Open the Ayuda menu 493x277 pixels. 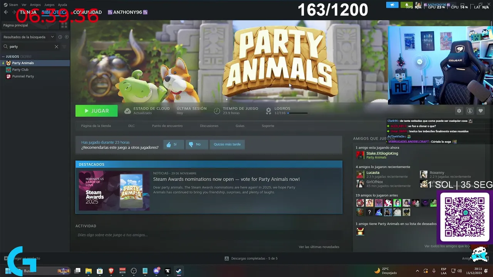click(x=62, y=5)
